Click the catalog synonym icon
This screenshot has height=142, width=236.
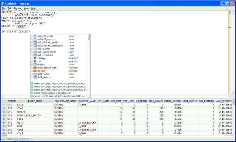tap(35, 58)
